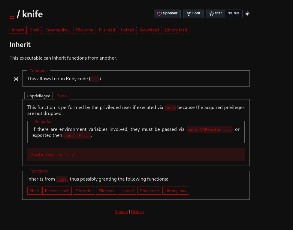This screenshot has width=293, height=230.
Task: Click Upload button in the Functions box
Action: pyautogui.click(x=127, y=191)
